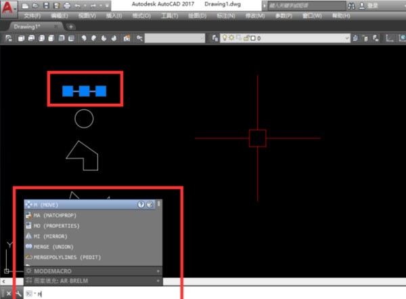Screen dimensions: 406x299
Task: Select MI (MIRROR) from the suggestion list
Action: pyautogui.click(x=51, y=236)
